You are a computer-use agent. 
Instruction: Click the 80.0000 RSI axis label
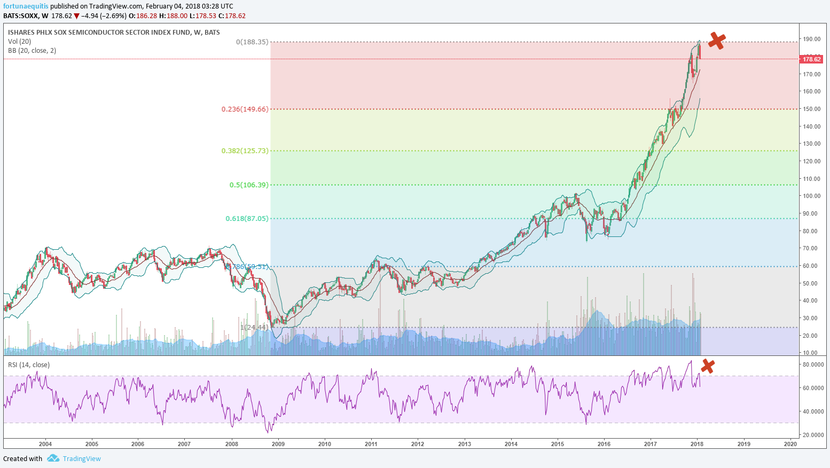[x=814, y=364]
